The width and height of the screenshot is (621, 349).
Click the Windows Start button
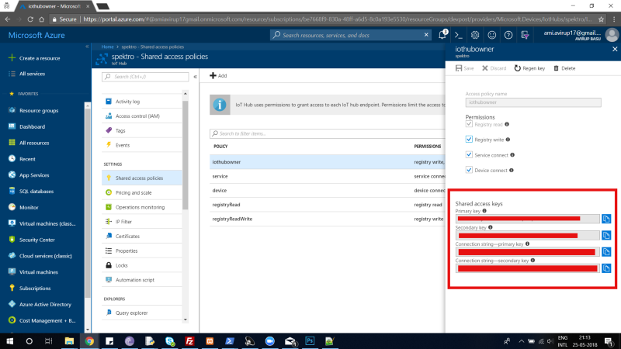(x=9, y=340)
